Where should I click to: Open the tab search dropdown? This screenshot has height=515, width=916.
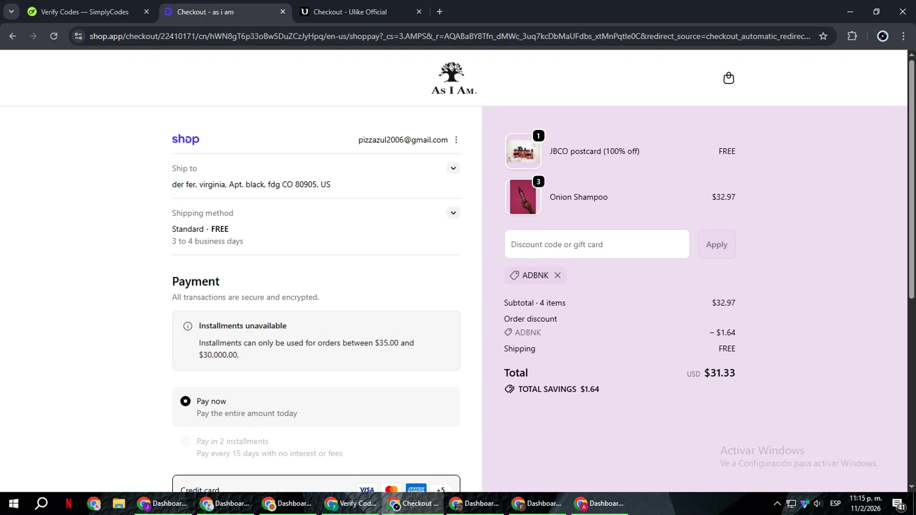pos(11,12)
